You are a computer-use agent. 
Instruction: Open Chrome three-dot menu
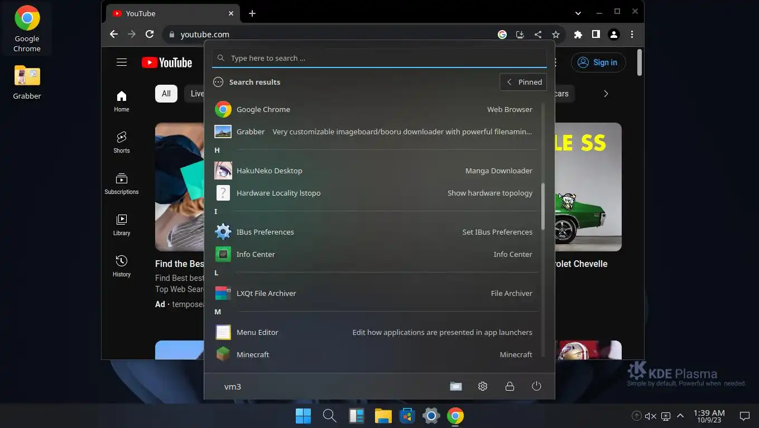click(x=632, y=34)
